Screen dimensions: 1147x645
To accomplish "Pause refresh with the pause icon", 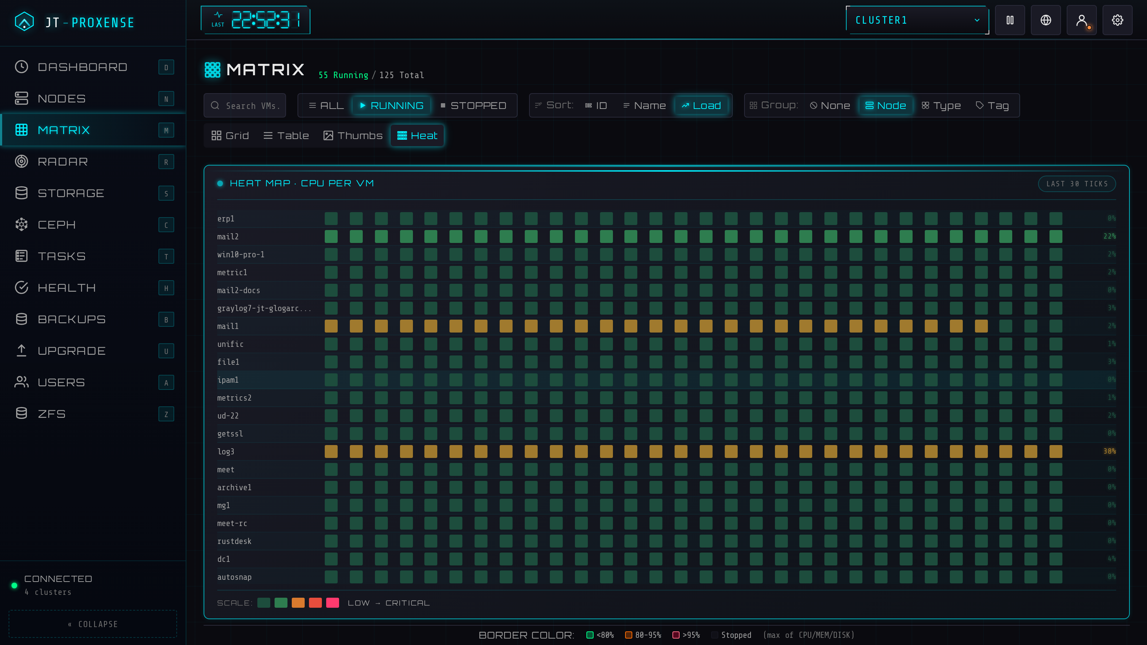I will [x=1010, y=20].
